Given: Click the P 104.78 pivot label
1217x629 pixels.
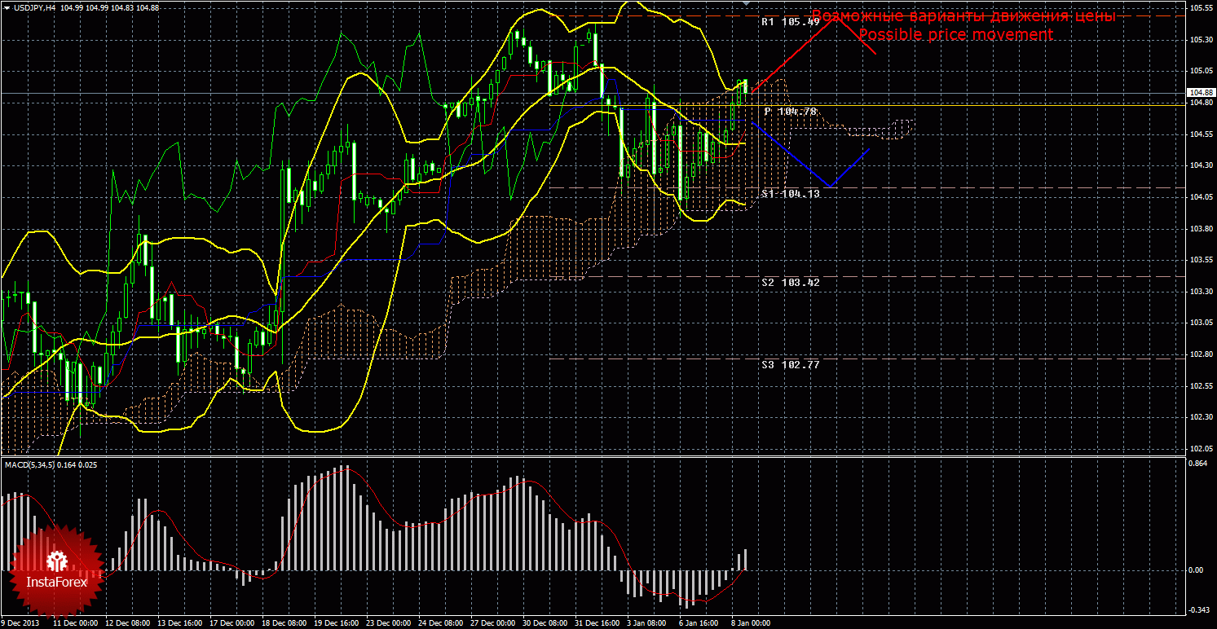Looking at the screenshot, I should [790, 111].
